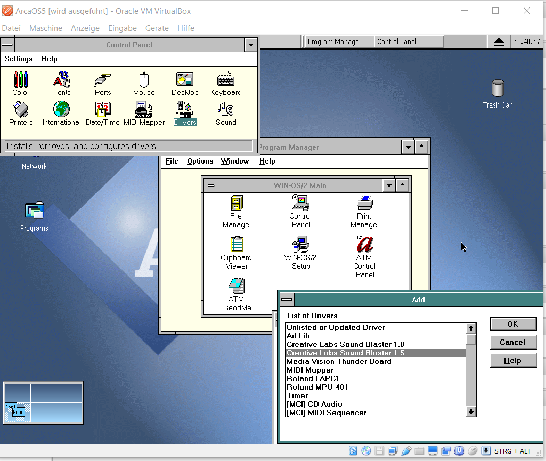546x461 pixels.
Task: Open the Ports settings icon
Action: [x=103, y=83]
